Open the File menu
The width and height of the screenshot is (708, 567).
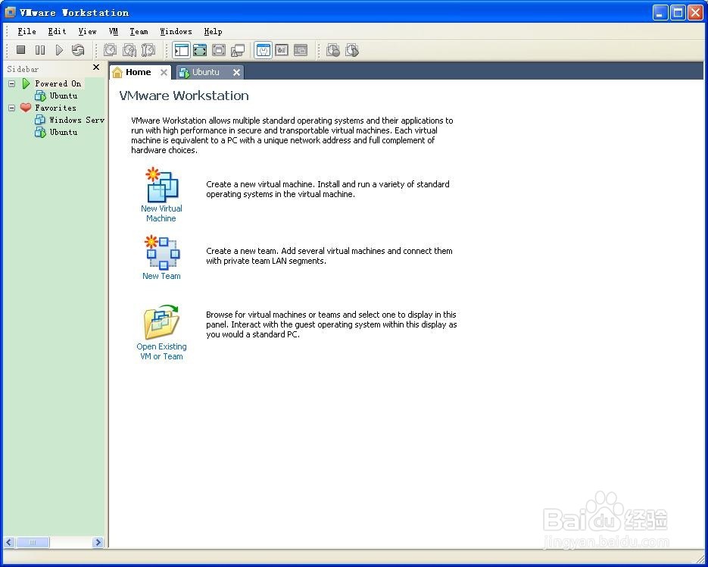click(27, 31)
